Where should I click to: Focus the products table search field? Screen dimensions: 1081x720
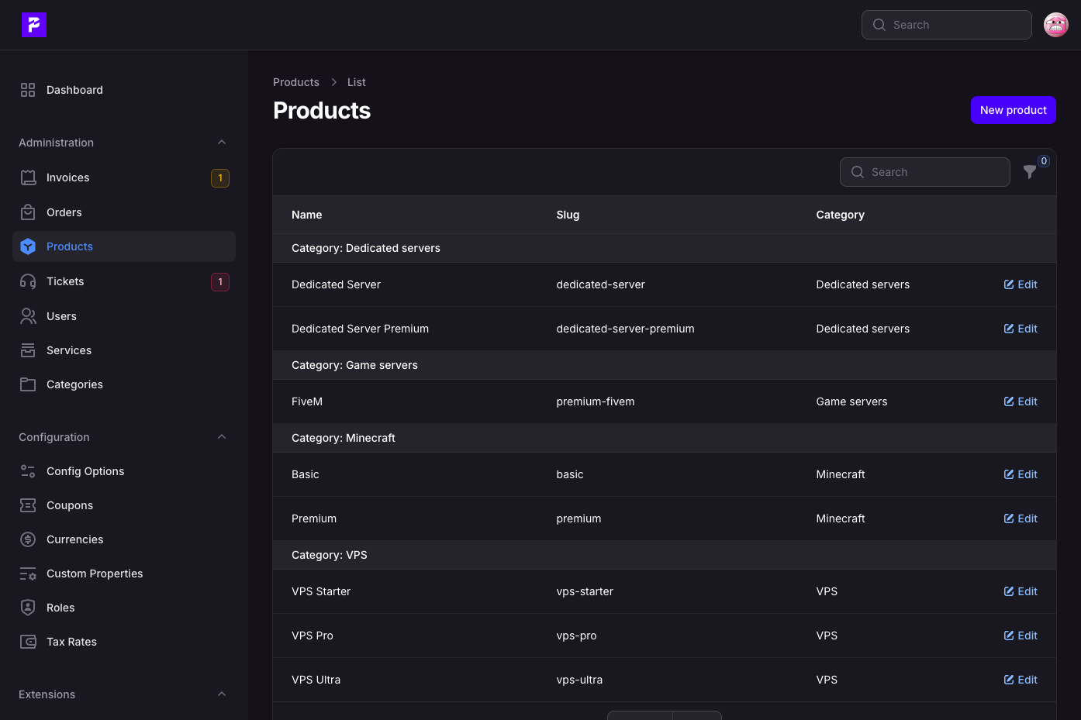pyautogui.click(x=925, y=172)
